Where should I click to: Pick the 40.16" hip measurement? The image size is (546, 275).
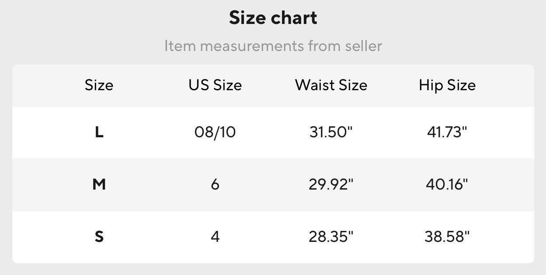[447, 184]
